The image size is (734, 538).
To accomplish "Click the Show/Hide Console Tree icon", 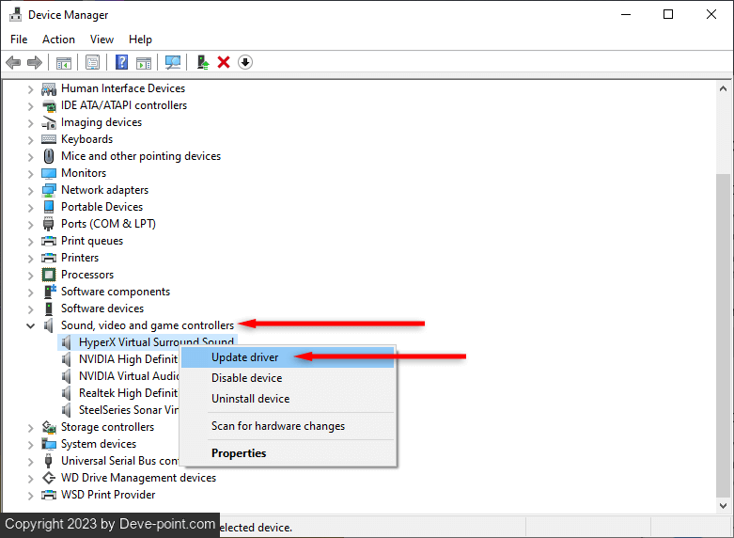I will 64,62.
